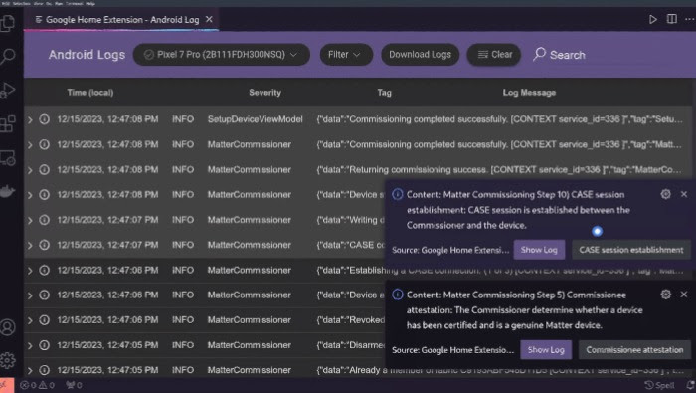The height and width of the screenshot is (393, 696).
Task: Open the Manage gear icon in activity bar
Action: [x=8, y=360]
